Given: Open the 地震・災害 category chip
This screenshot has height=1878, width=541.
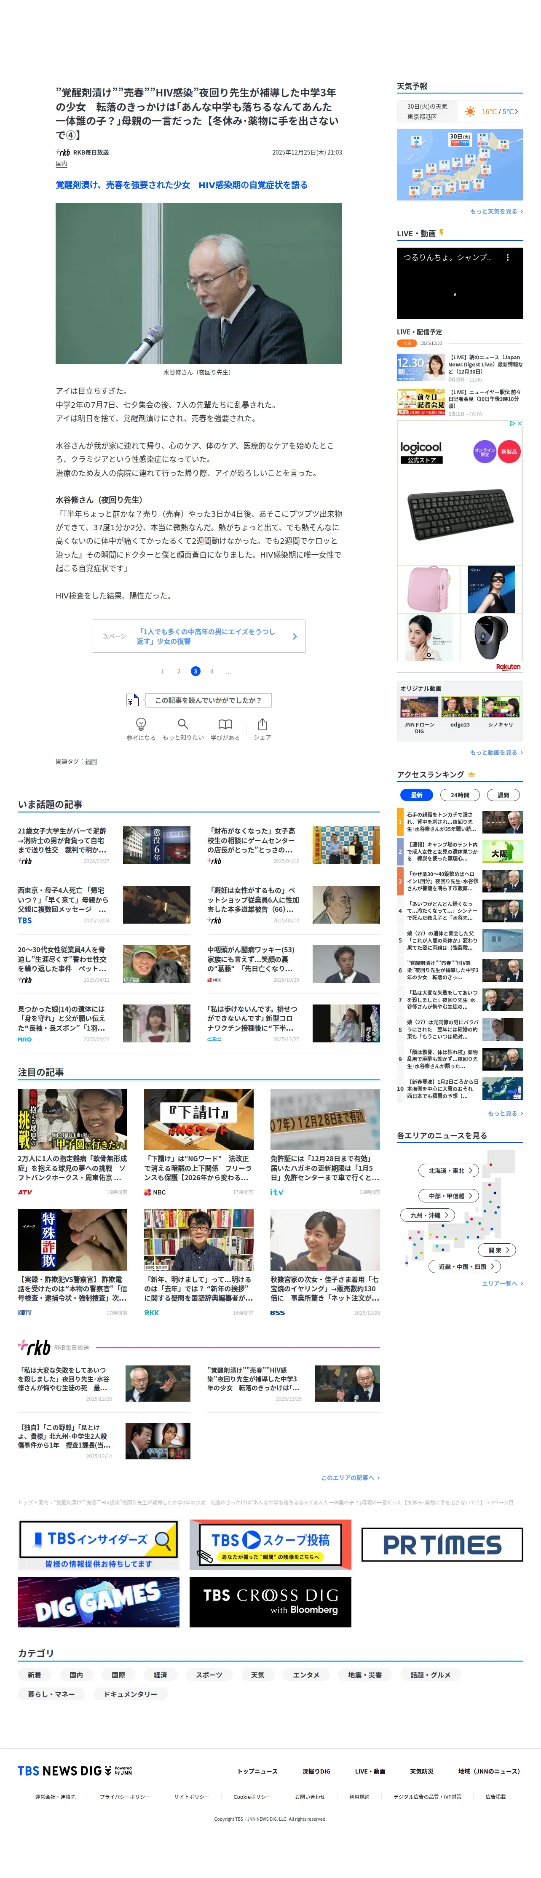Looking at the screenshot, I should point(364,1675).
